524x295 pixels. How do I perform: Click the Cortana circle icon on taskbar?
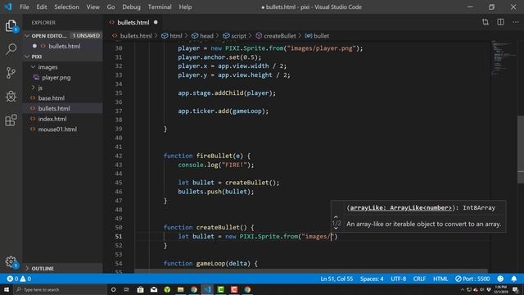(113, 289)
